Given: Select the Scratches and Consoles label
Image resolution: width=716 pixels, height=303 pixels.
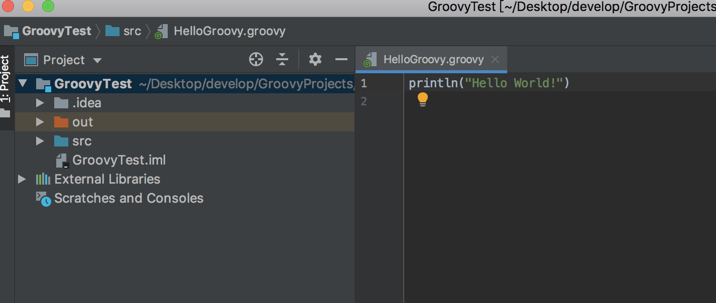Looking at the screenshot, I should point(129,198).
